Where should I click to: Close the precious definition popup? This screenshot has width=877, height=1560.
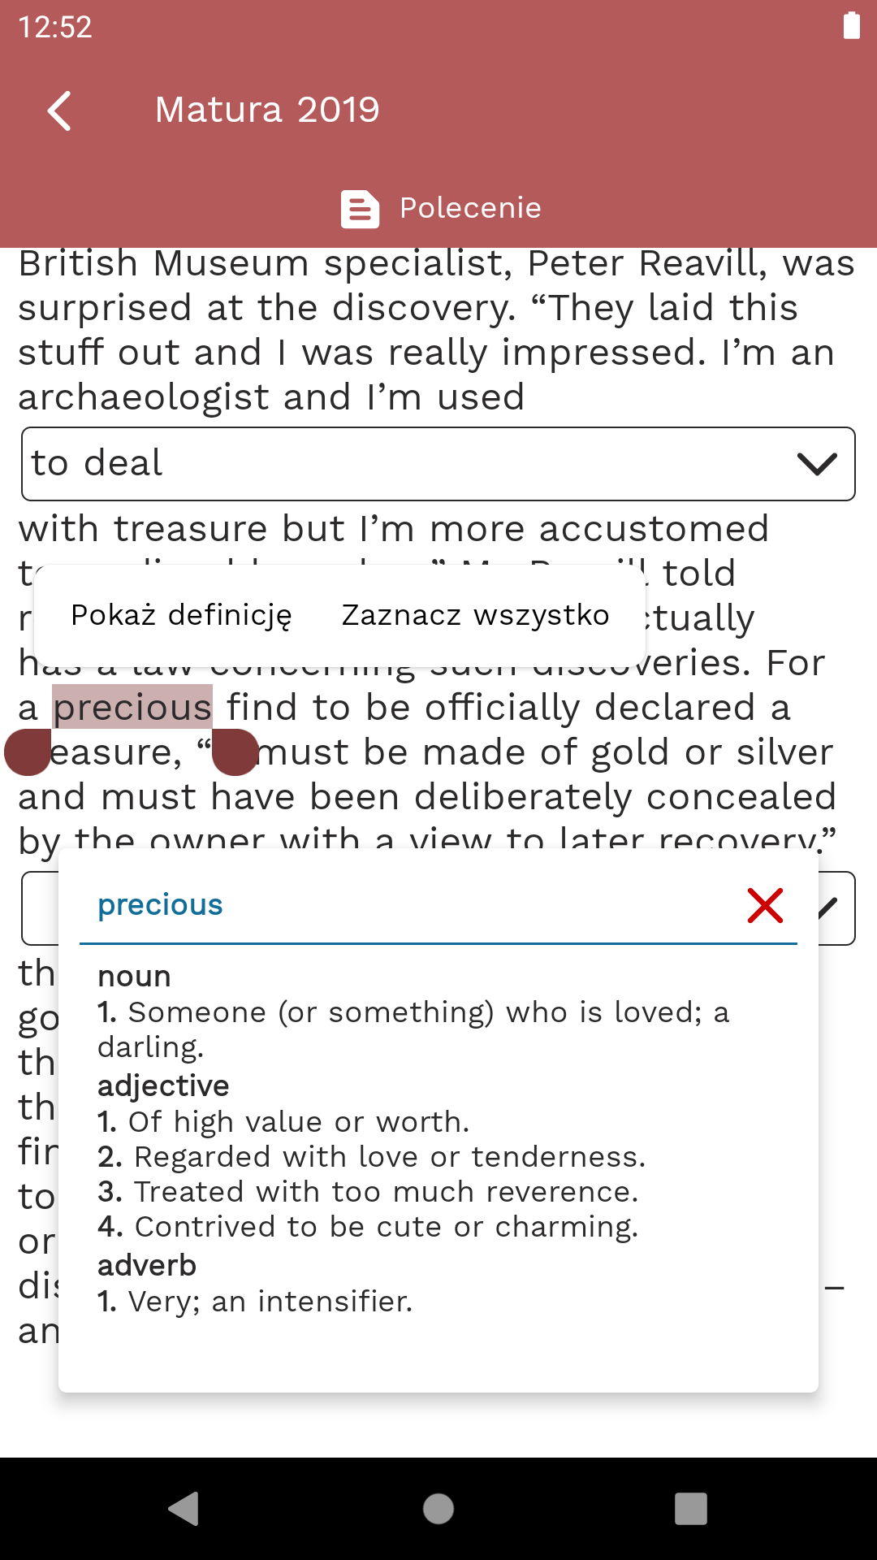tap(765, 905)
